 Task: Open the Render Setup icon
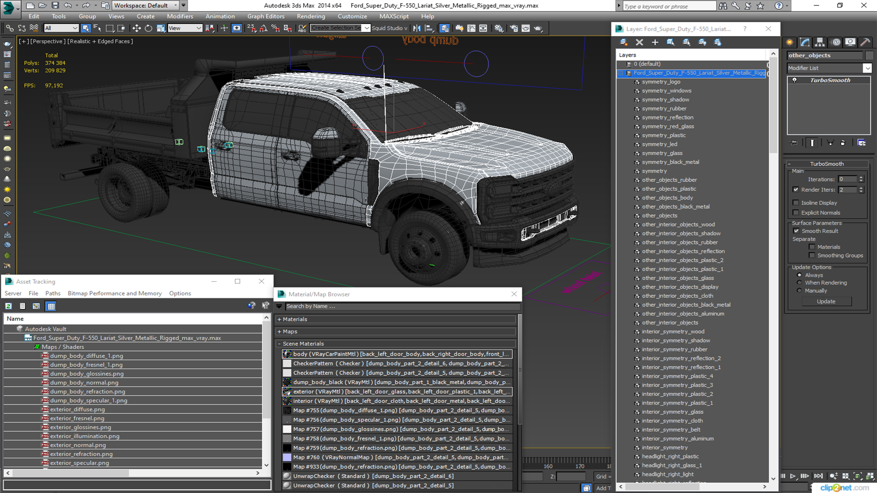514,28
